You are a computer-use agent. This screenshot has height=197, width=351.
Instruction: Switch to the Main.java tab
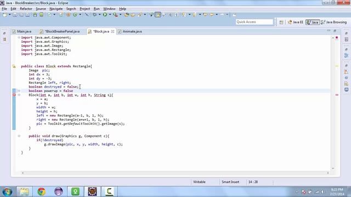point(22,32)
